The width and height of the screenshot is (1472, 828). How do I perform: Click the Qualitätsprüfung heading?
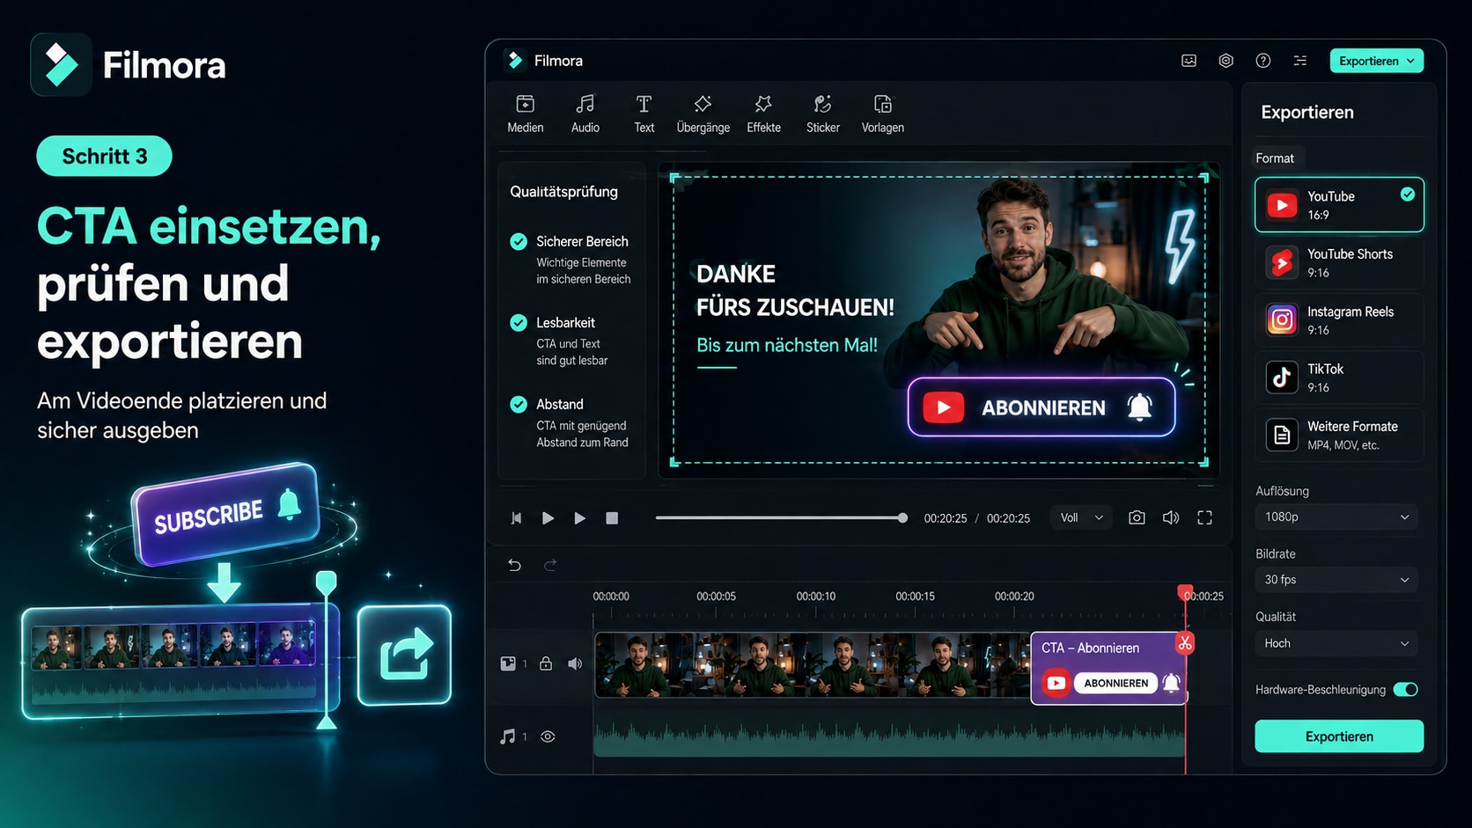click(x=563, y=191)
